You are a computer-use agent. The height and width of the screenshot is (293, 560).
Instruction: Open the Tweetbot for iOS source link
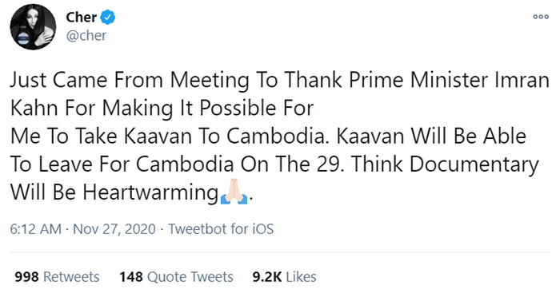[221, 229]
